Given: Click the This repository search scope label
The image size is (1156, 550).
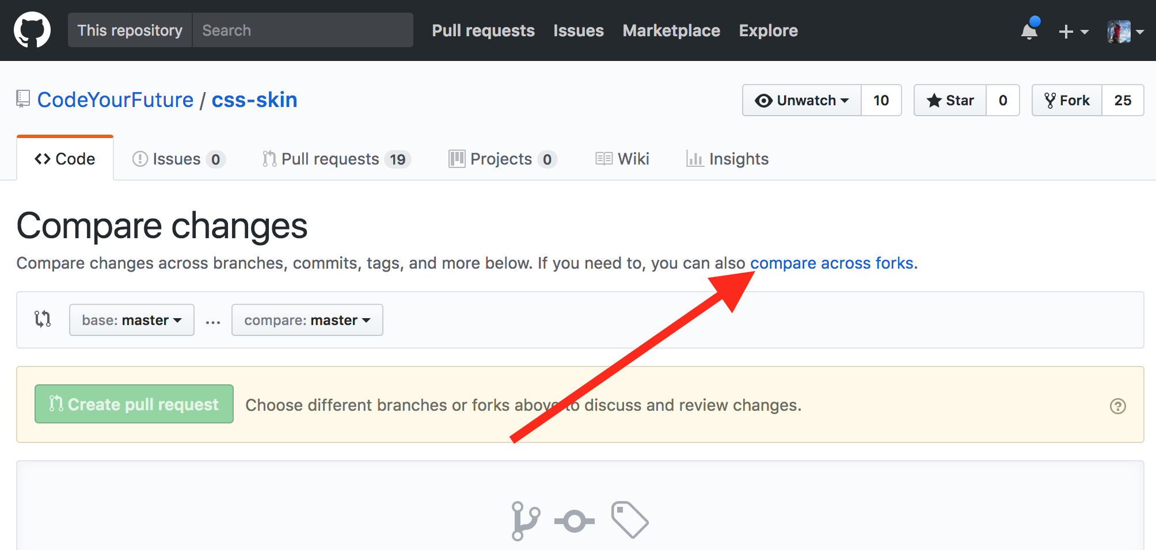Looking at the screenshot, I should (130, 30).
